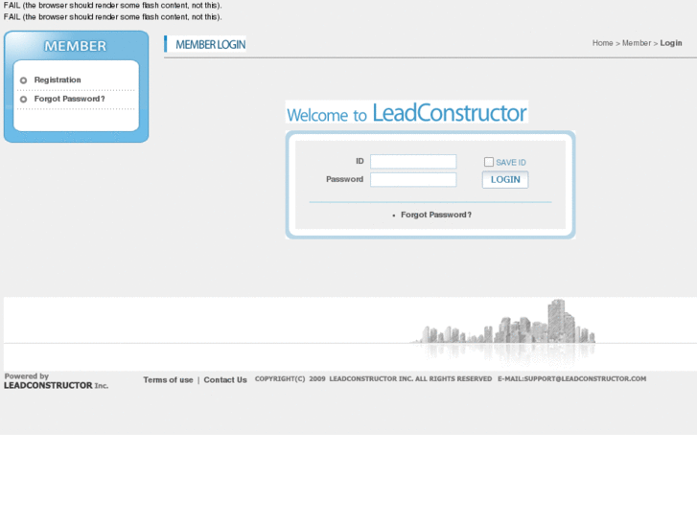This screenshot has height=522, width=697.
Task: Open Forgot Password in the Member sidebar
Action: pyautogui.click(x=69, y=99)
